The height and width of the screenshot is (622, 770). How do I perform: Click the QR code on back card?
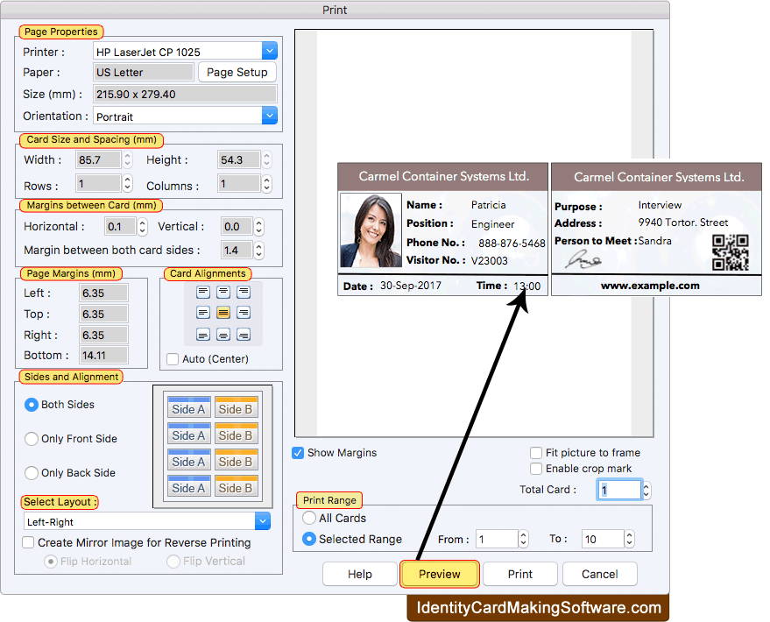[730, 252]
